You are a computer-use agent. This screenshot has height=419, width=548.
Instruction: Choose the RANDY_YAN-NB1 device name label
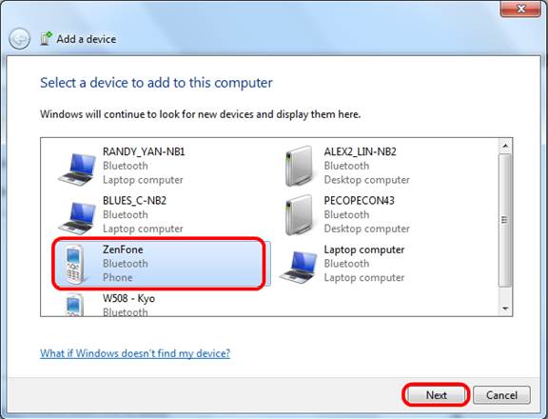pyautogui.click(x=144, y=151)
